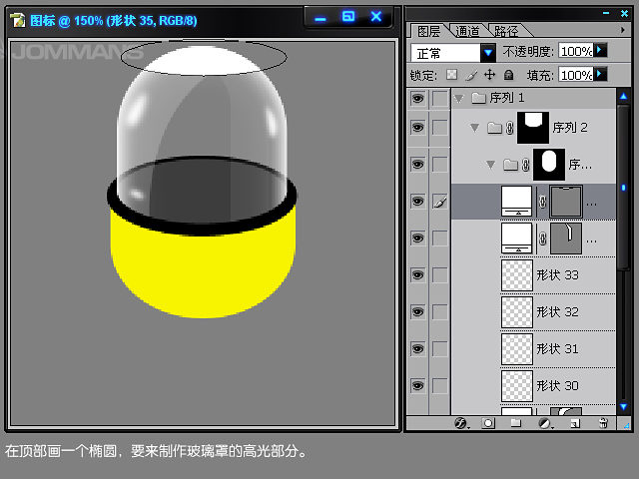
Task: Click the 形状 30 layer thumbnail
Action: [517, 386]
